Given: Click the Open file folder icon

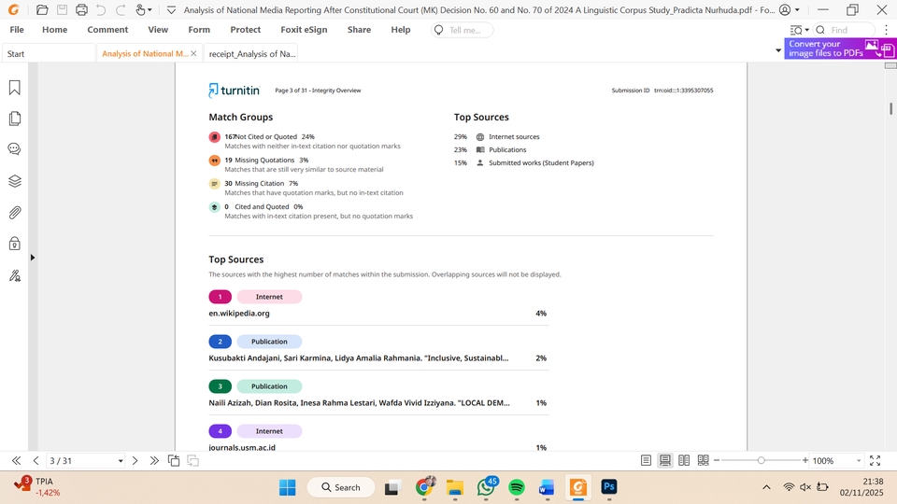Looking at the screenshot, I should pos(42,10).
